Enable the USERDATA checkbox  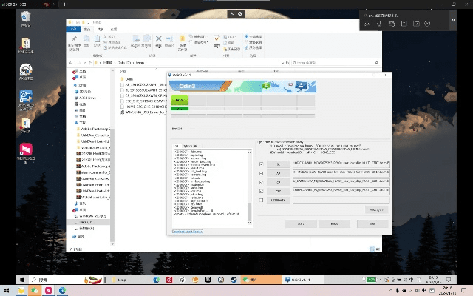click(x=262, y=200)
